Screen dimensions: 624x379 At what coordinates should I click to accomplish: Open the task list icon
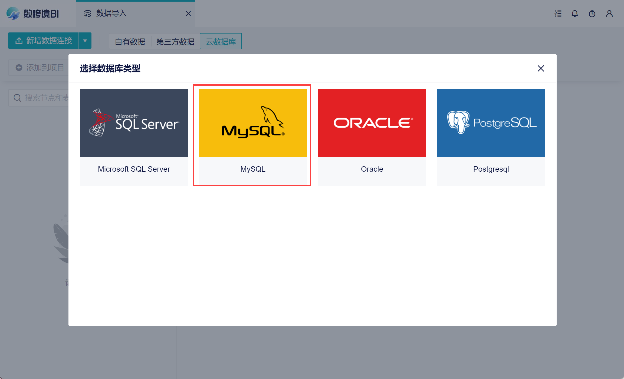[x=558, y=14]
